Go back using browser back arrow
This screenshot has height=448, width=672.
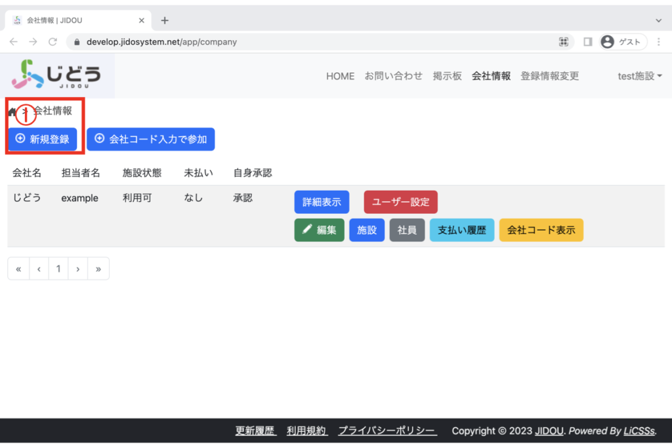pos(14,42)
